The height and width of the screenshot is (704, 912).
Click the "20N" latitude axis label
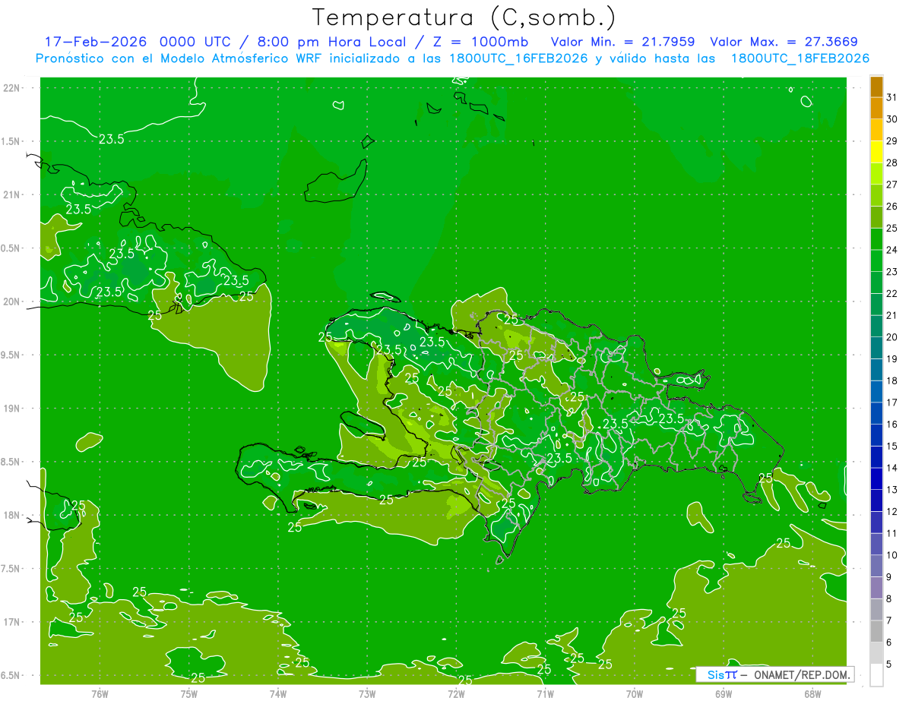11,301
